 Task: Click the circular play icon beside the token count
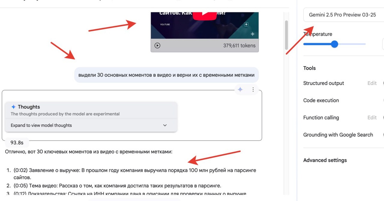pyautogui.click(x=157, y=45)
